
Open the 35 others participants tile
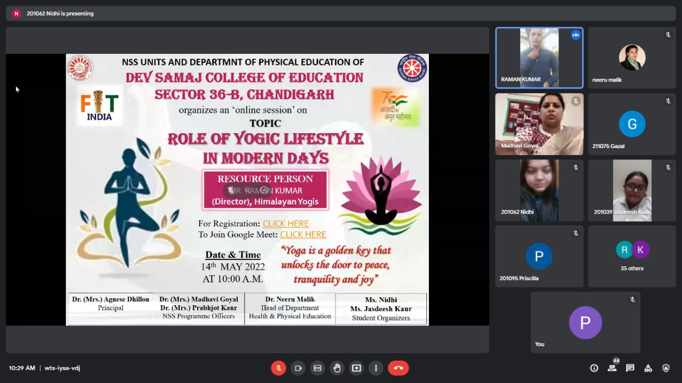click(632, 256)
